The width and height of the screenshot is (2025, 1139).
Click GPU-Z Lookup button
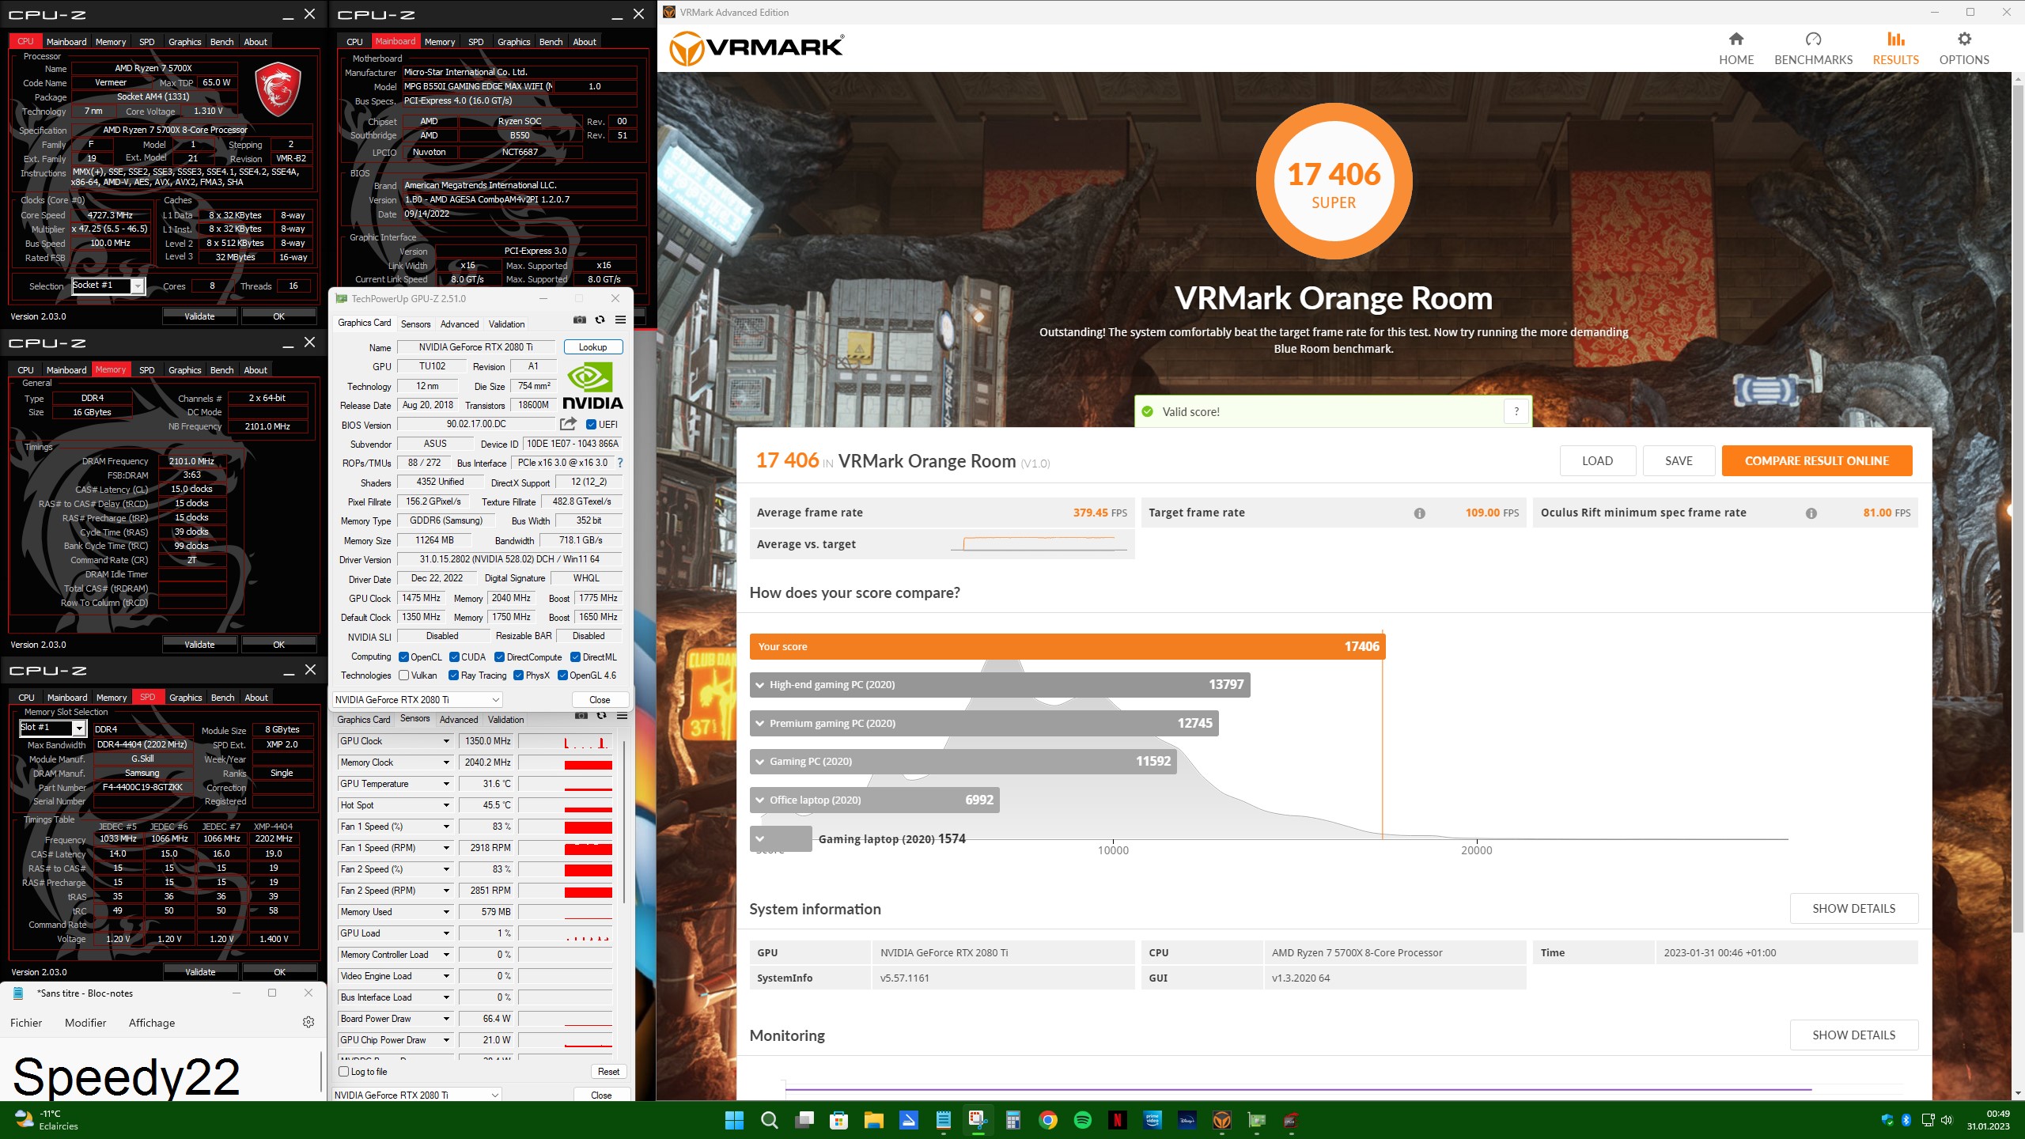coord(592,347)
